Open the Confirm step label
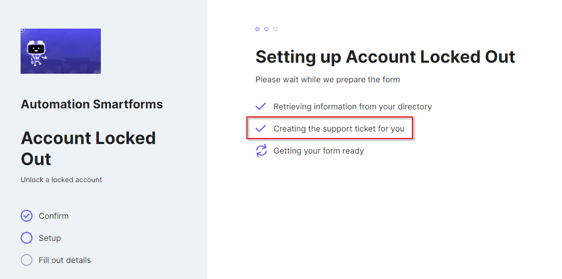This screenshot has width=562, height=279. pyautogui.click(x=53, y=216)
